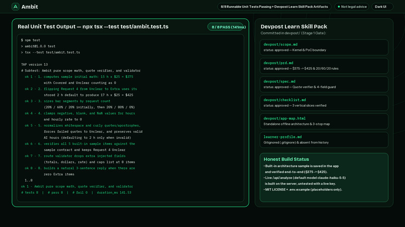
Task: Click 'ok 1 - 1. computes sample initial math' line
Action: point(79,77)
